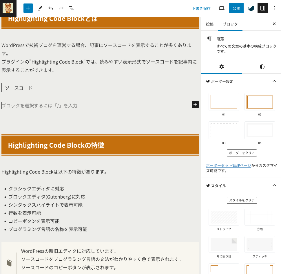Open the document overview list view
Image resolution: width=281 pixels, height=274 pixels.
71,8
